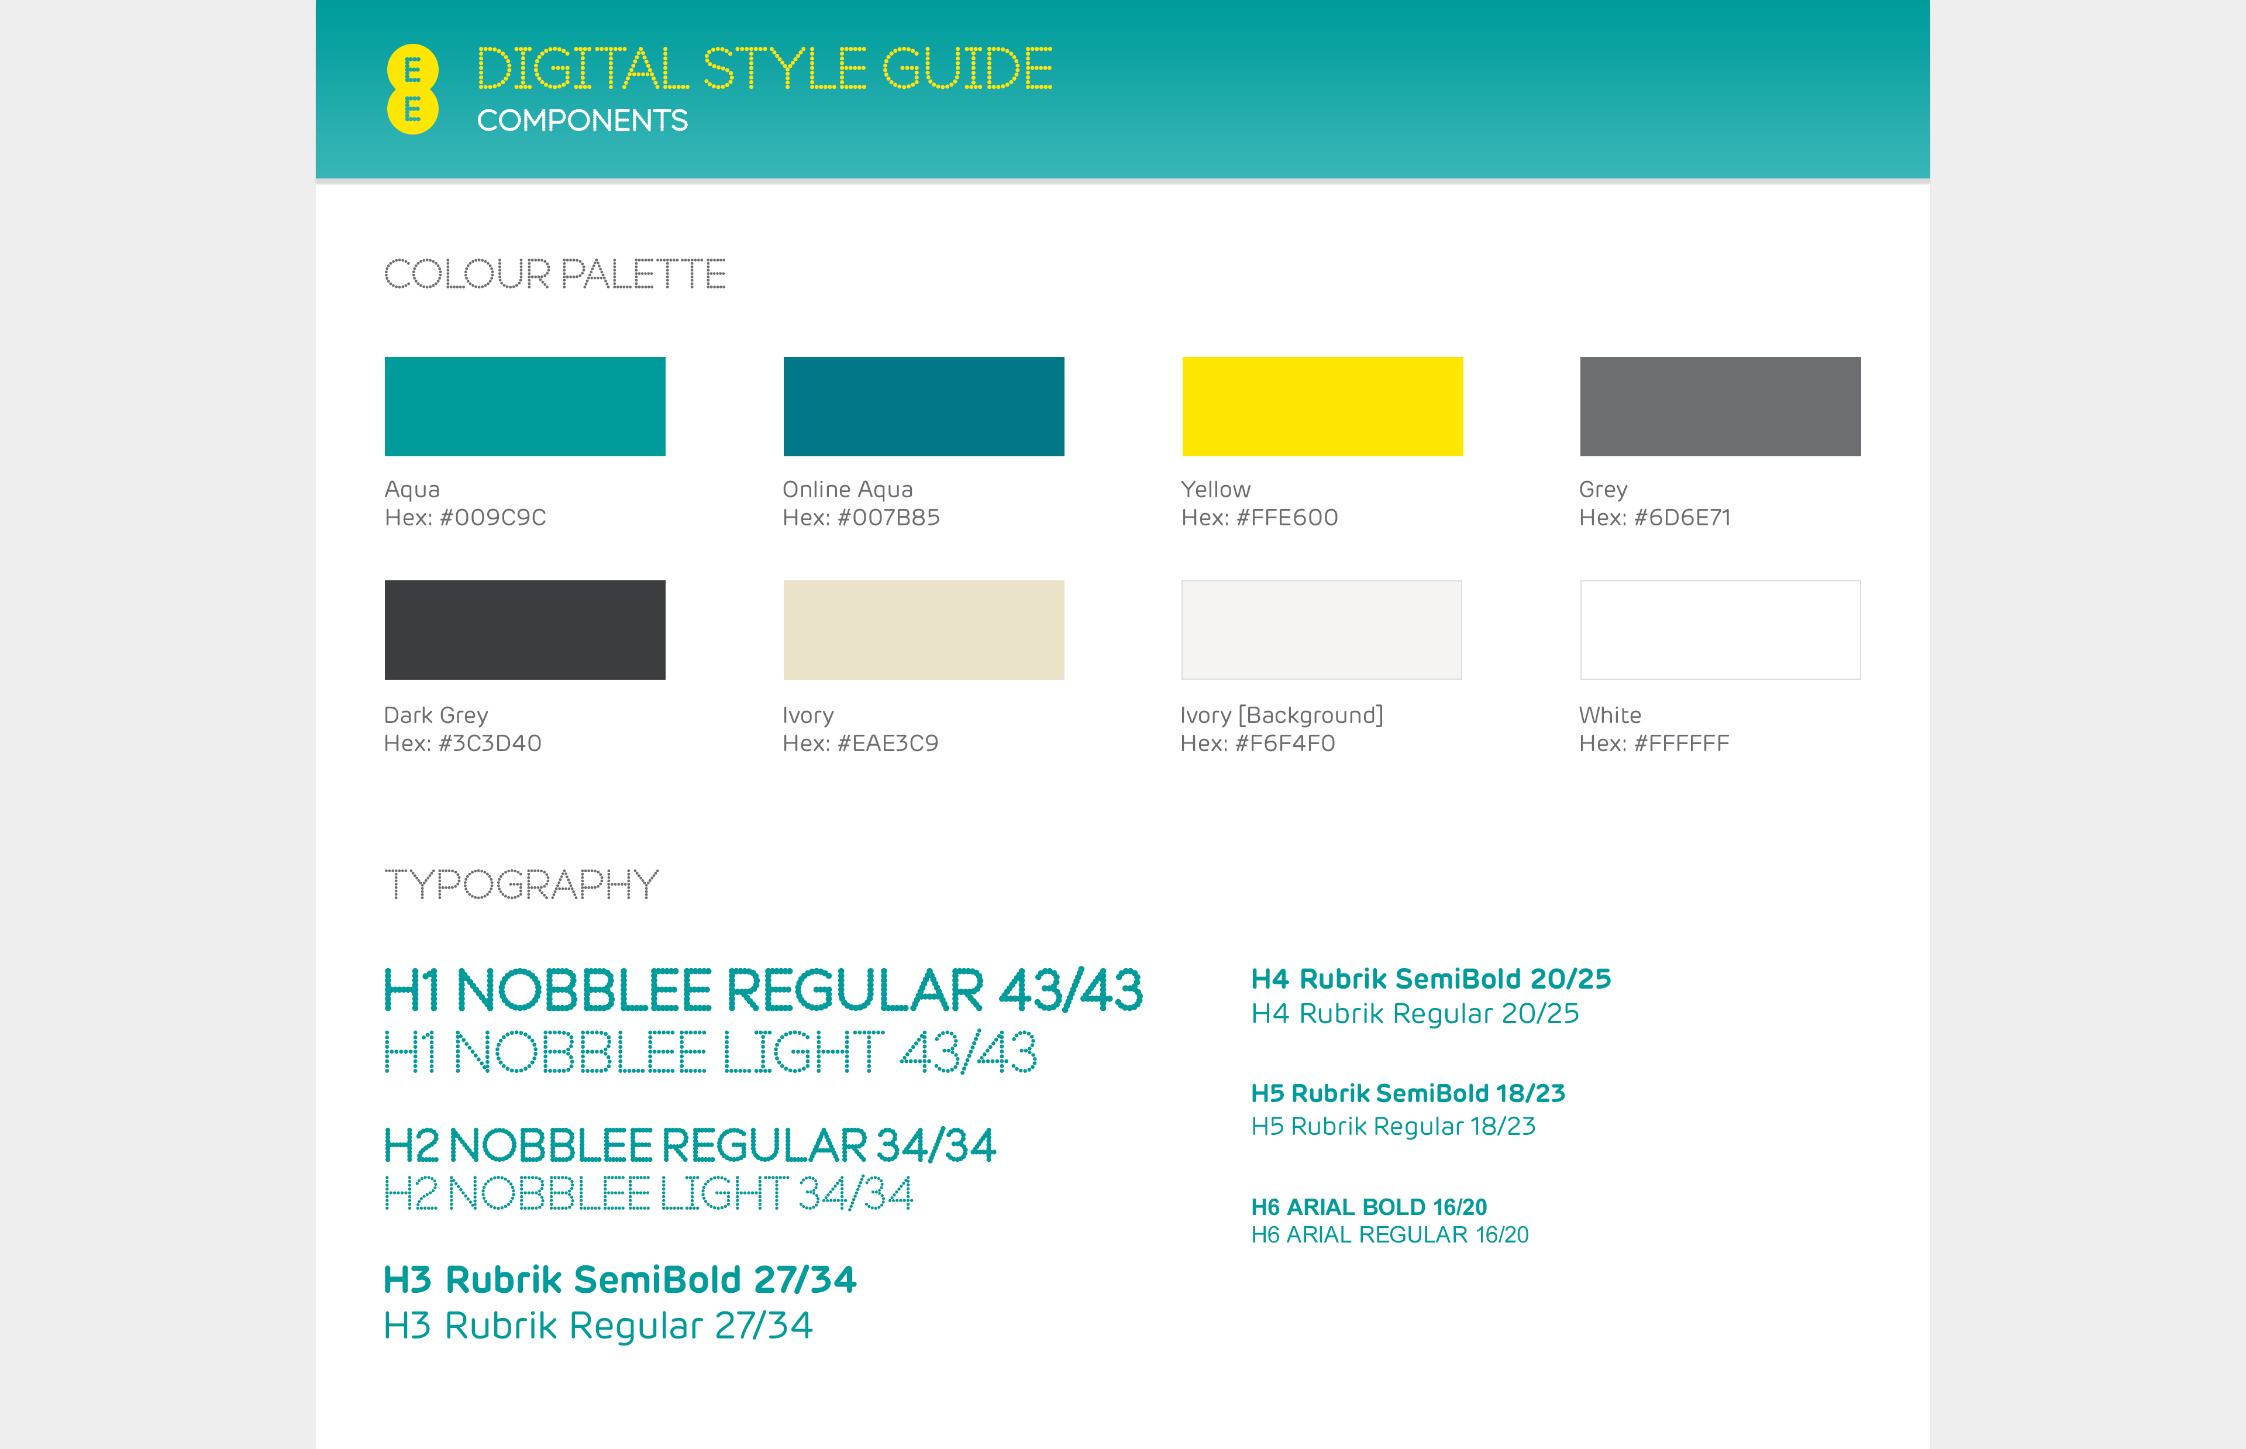The image size is (2246, 1449).
Task: Click H3 Rubrik SemiBold 27/34 sample
Action: tap(620, 1279)
